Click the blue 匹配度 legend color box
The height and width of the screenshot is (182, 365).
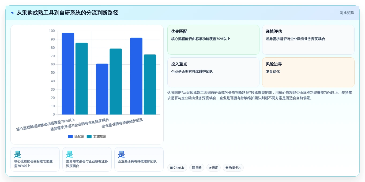click(70, 137)
